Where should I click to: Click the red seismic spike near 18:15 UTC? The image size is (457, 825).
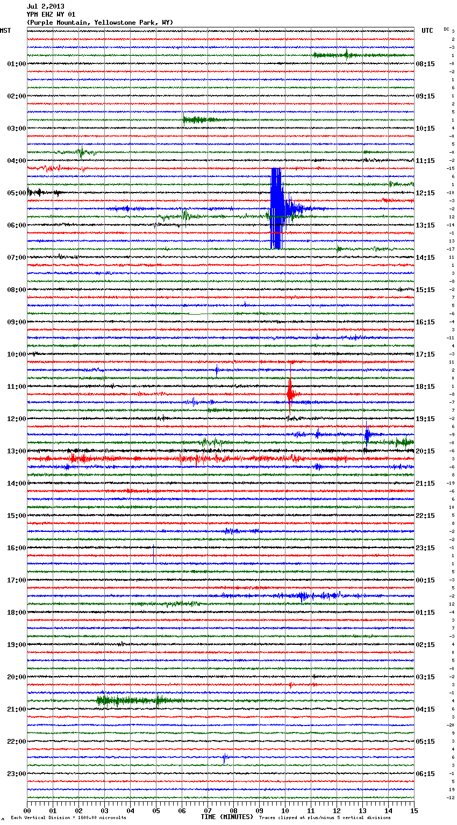[x=290, y=394]
